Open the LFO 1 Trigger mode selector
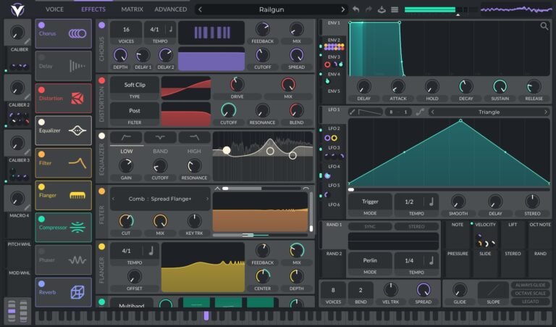The image size is (556, 327). tap(370, 202)
